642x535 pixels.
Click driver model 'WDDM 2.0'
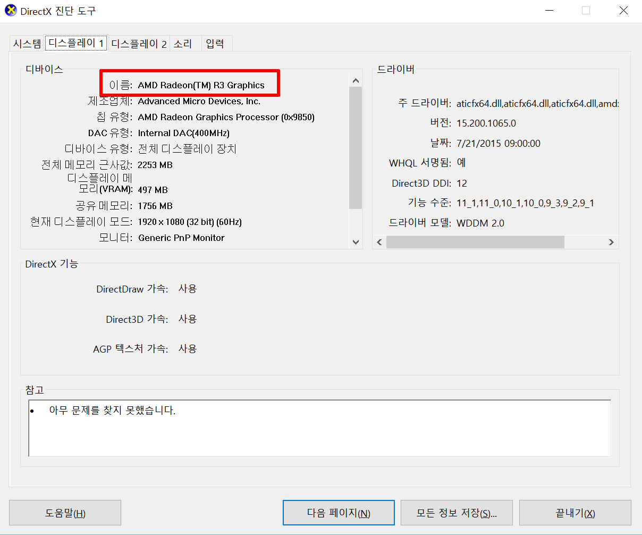pyautogui.click(x=480, y=223)
